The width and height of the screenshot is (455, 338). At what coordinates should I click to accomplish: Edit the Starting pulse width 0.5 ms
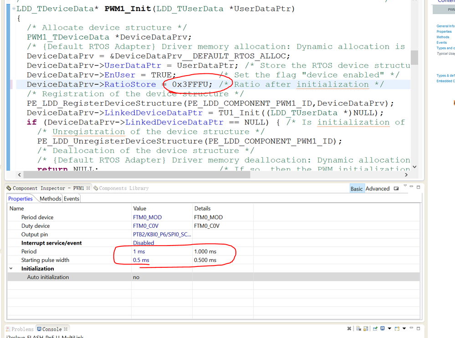click(141, 260)
